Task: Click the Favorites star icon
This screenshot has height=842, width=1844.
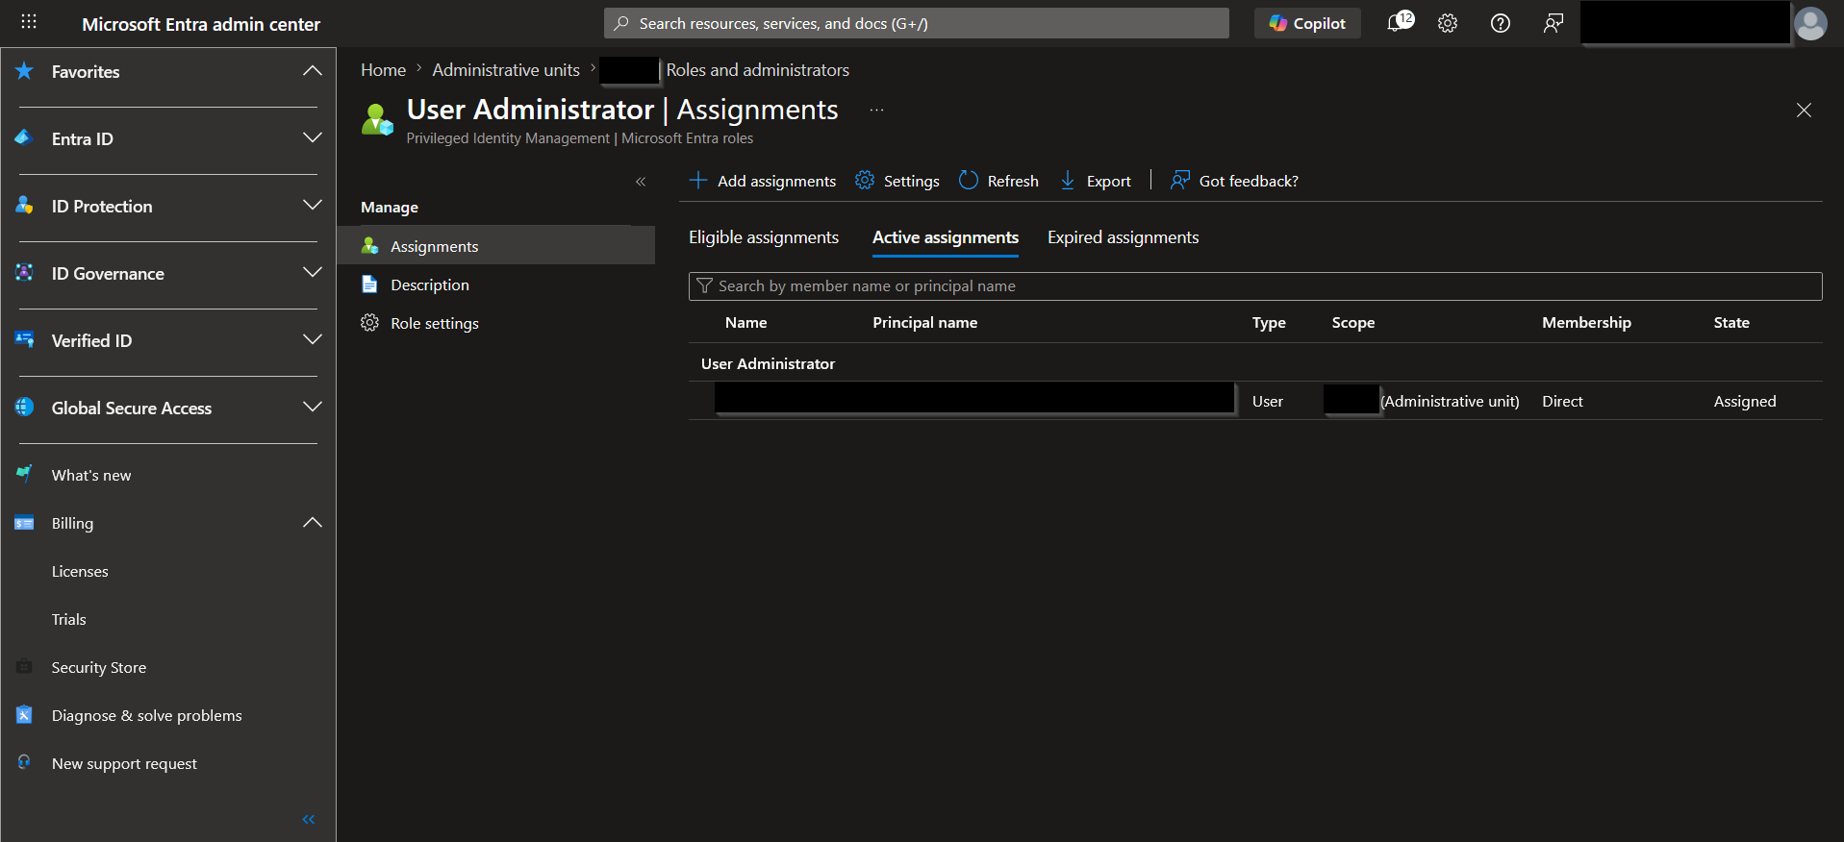Action: coord(25,71)
